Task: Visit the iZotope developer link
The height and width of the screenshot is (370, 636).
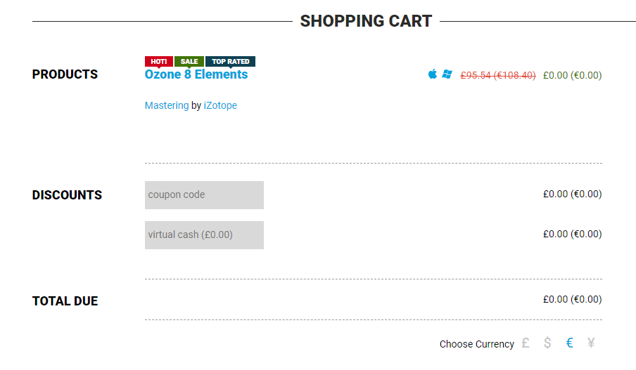Action: 220,105
